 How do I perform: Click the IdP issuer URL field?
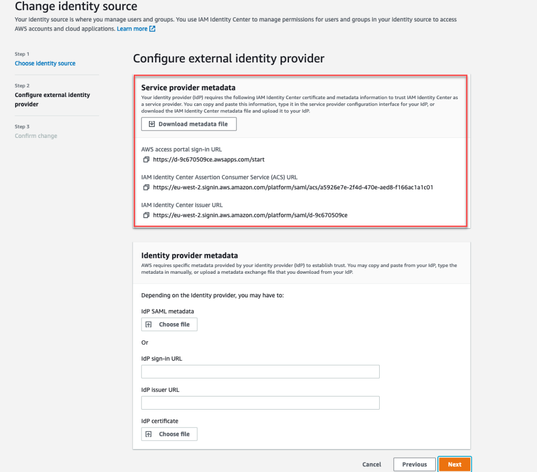pyautogui.click(x=260, y=402)
